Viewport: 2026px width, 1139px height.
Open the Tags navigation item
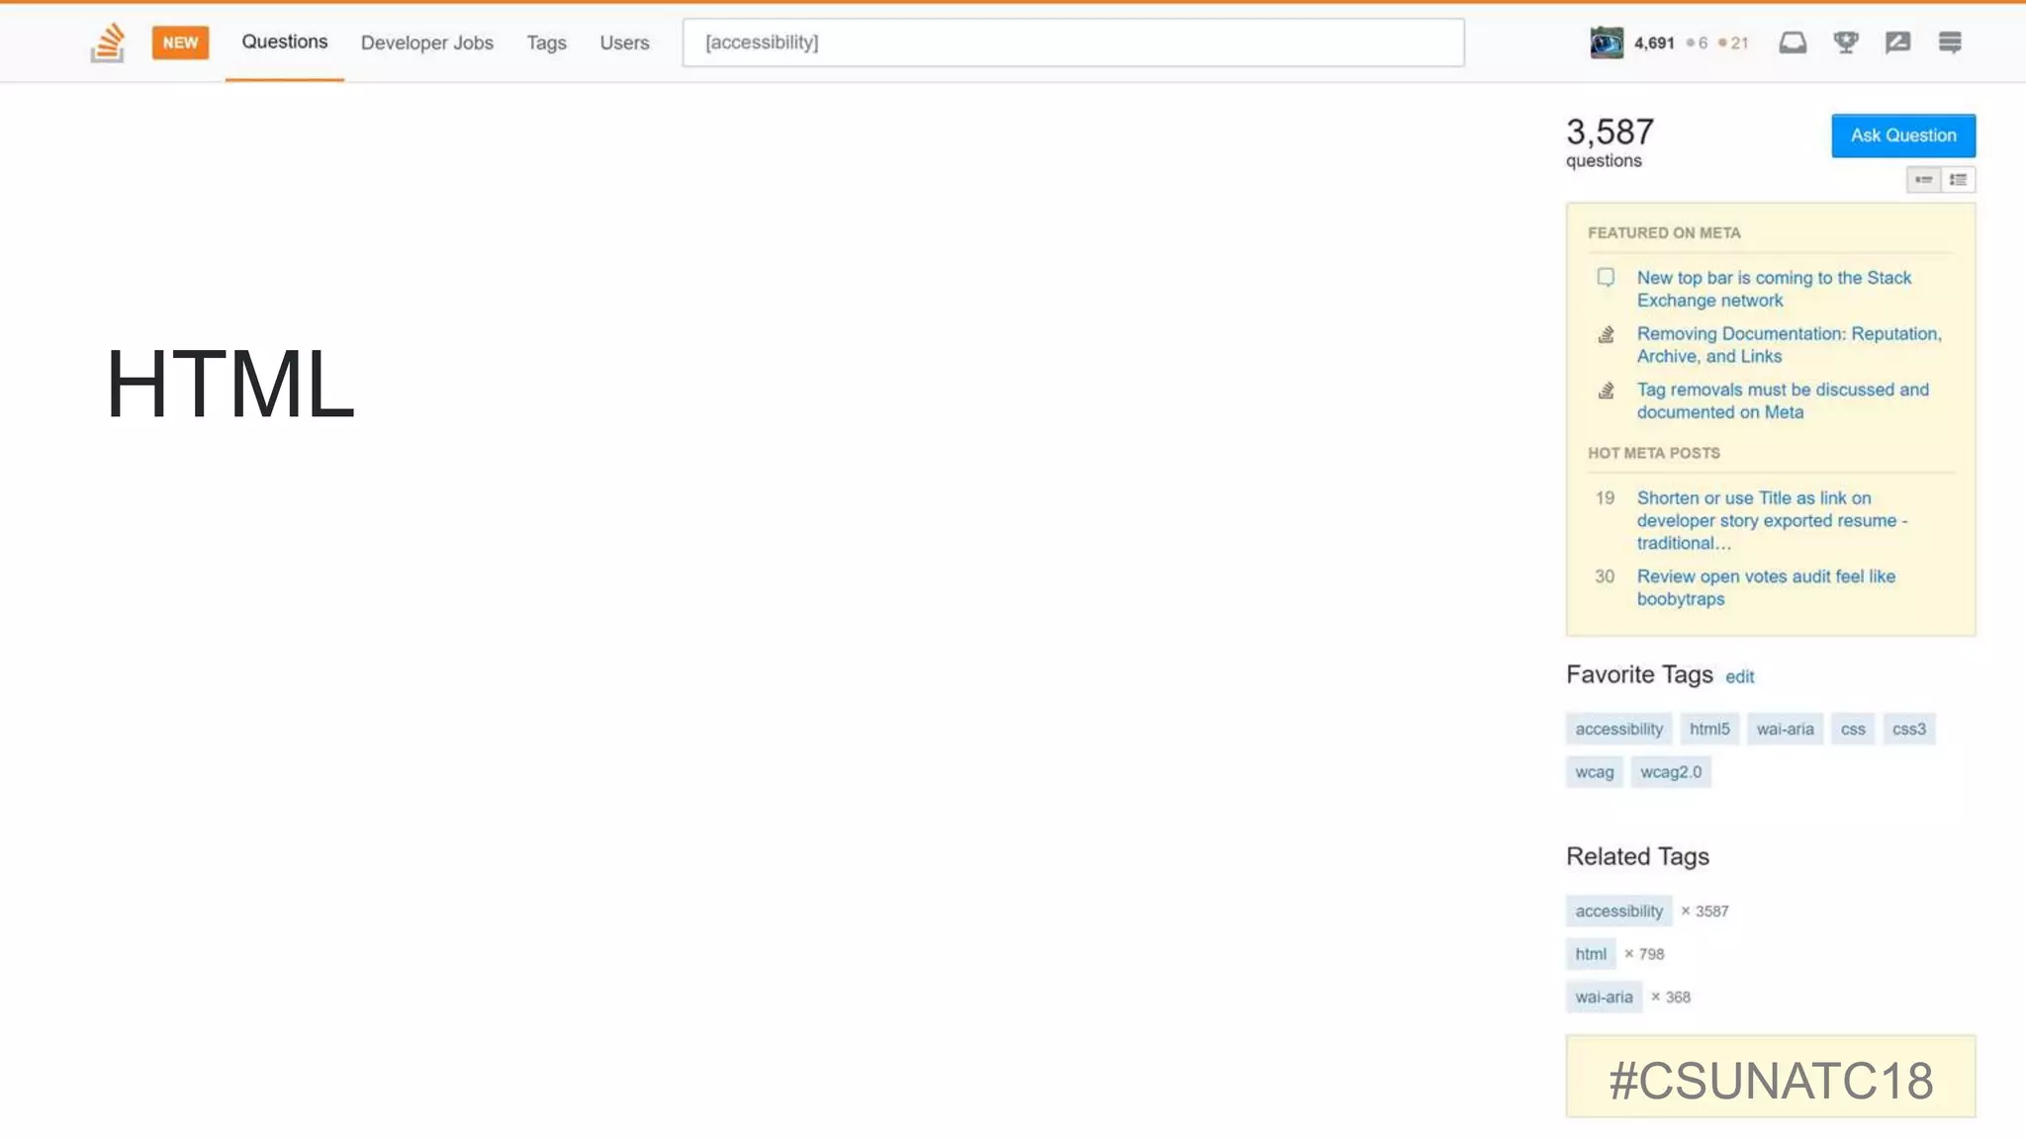[546, 43]
